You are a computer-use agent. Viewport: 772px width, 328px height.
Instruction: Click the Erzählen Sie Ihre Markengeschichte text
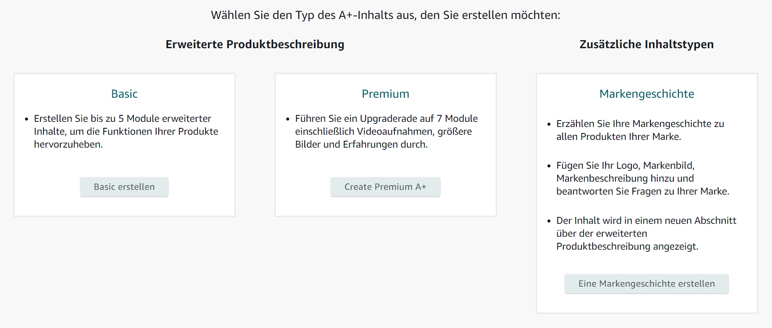coord(640,130)
